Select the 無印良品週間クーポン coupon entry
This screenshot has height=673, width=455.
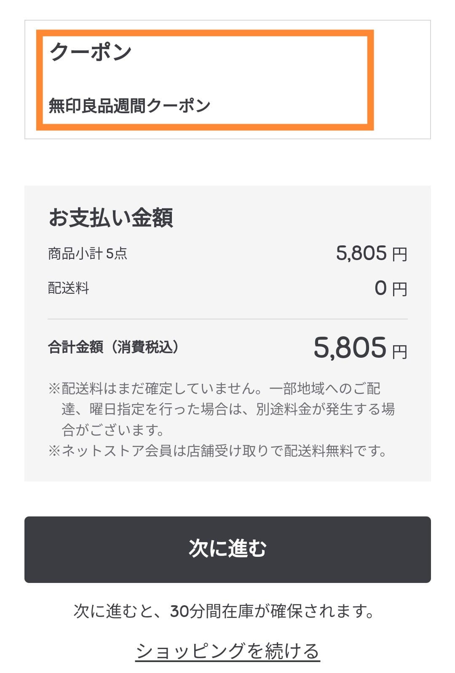[129, 106]
